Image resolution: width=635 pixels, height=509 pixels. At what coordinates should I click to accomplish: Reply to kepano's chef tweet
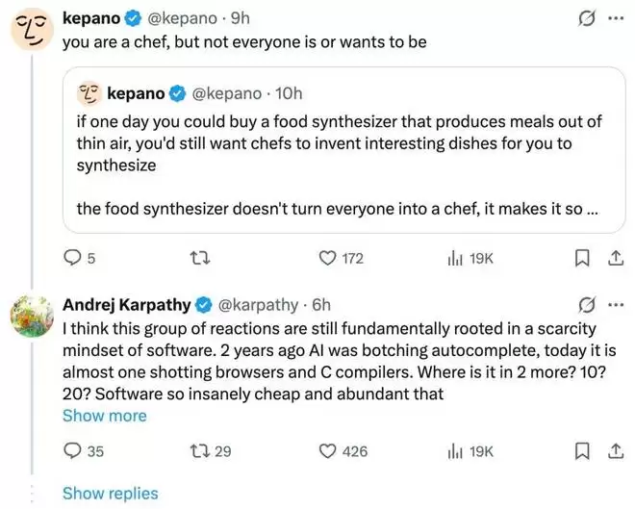[72, 258]
